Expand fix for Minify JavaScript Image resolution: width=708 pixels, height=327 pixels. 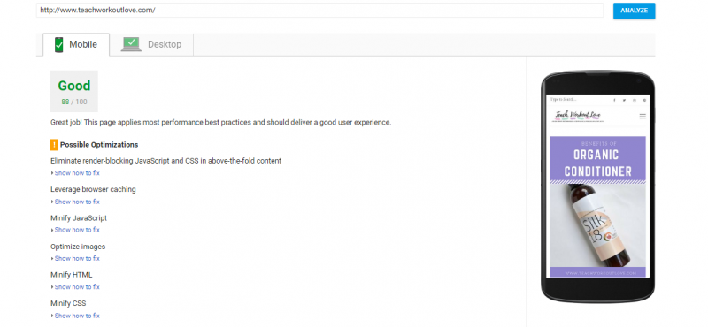75,230
